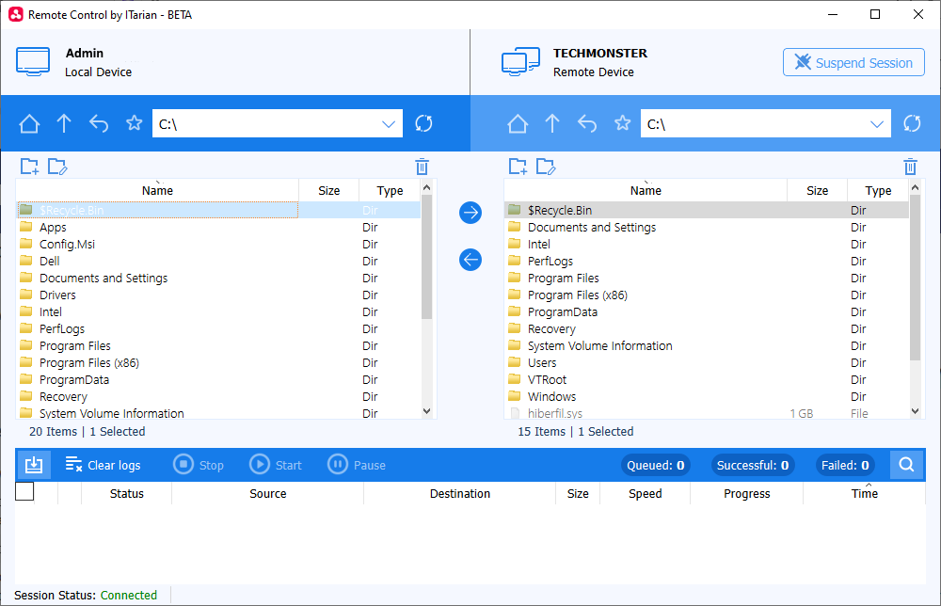941x606 pixels.
Task: Show successful transfers count
Action: [x=753, y=465]
